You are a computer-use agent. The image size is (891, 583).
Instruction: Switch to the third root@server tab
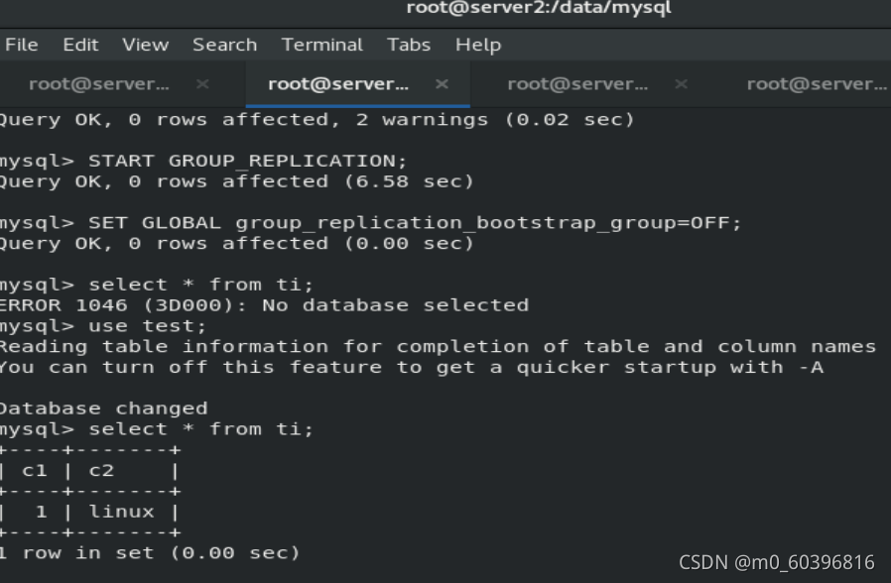[x=577, y=84]
